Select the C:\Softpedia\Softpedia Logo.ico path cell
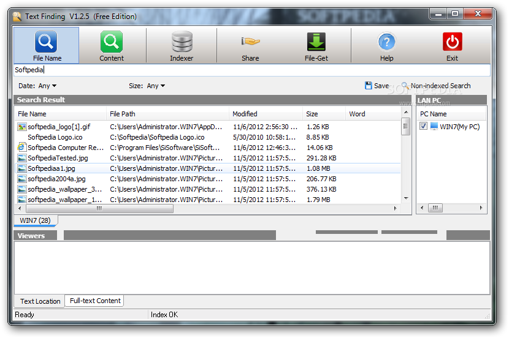The width and height of the screenshot is (509, 338). tap(157, 137)
